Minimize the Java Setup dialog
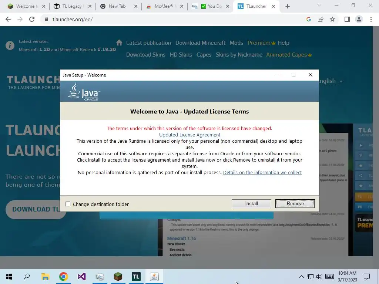This screenshot has width=379, height=284. tap(277, 75)
